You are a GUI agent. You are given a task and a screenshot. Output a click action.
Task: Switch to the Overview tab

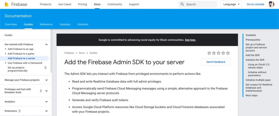(x=11, y=24)
